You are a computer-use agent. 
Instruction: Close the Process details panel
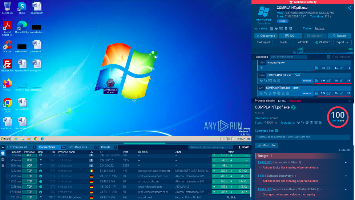pos(350,101)
